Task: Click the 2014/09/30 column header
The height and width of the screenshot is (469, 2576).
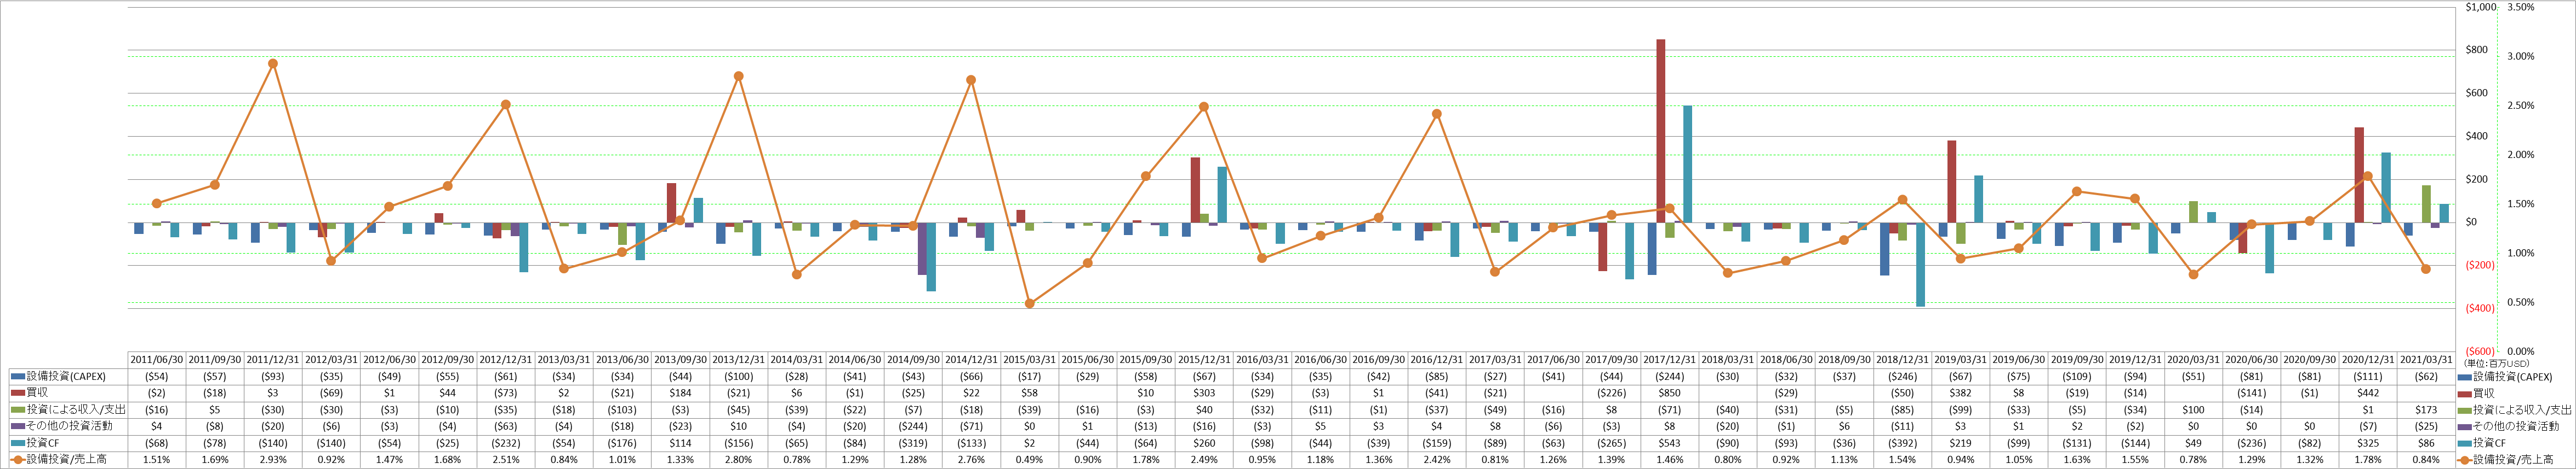Action: click(913, 360)
